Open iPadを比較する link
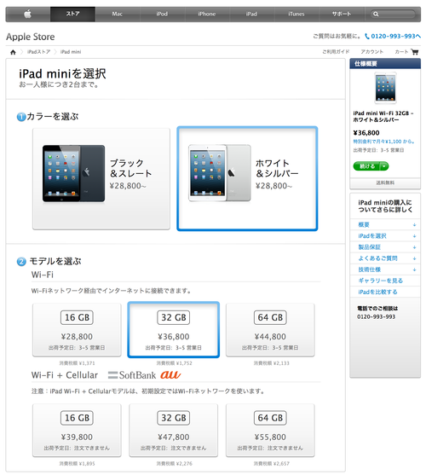Screen dimensions: 426x475 pos(377,292)
